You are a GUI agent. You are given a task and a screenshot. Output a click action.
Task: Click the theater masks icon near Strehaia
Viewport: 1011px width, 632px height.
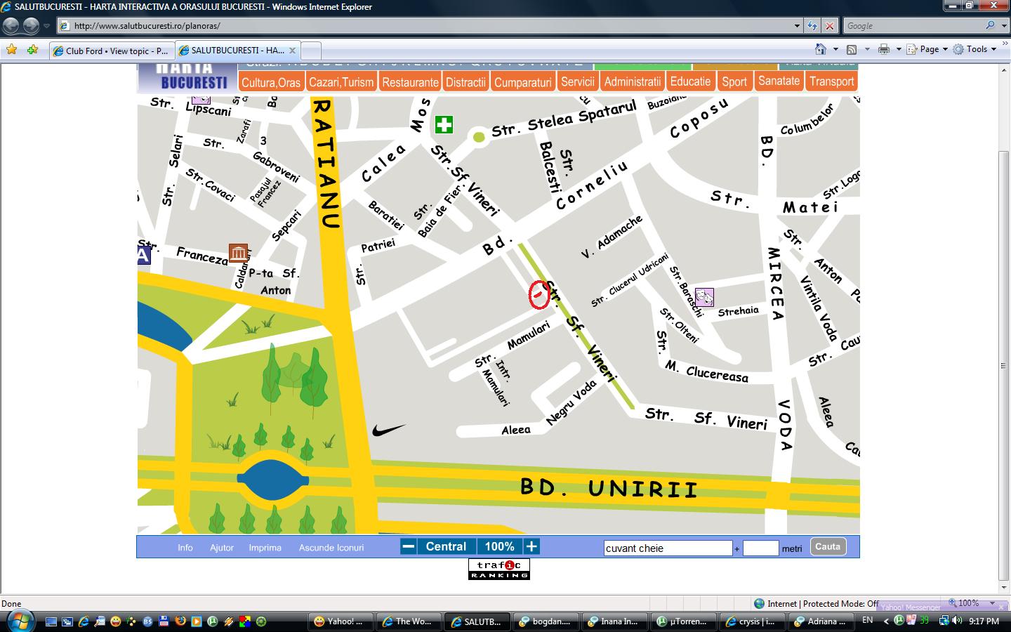tap(704, 297)
